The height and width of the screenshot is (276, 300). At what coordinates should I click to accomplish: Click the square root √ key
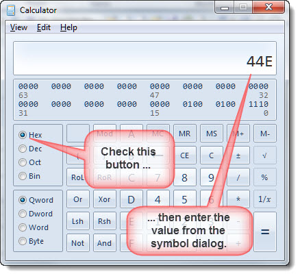point(265,155)
